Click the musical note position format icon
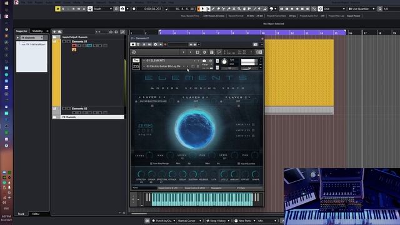 click(x=166, y=9)
